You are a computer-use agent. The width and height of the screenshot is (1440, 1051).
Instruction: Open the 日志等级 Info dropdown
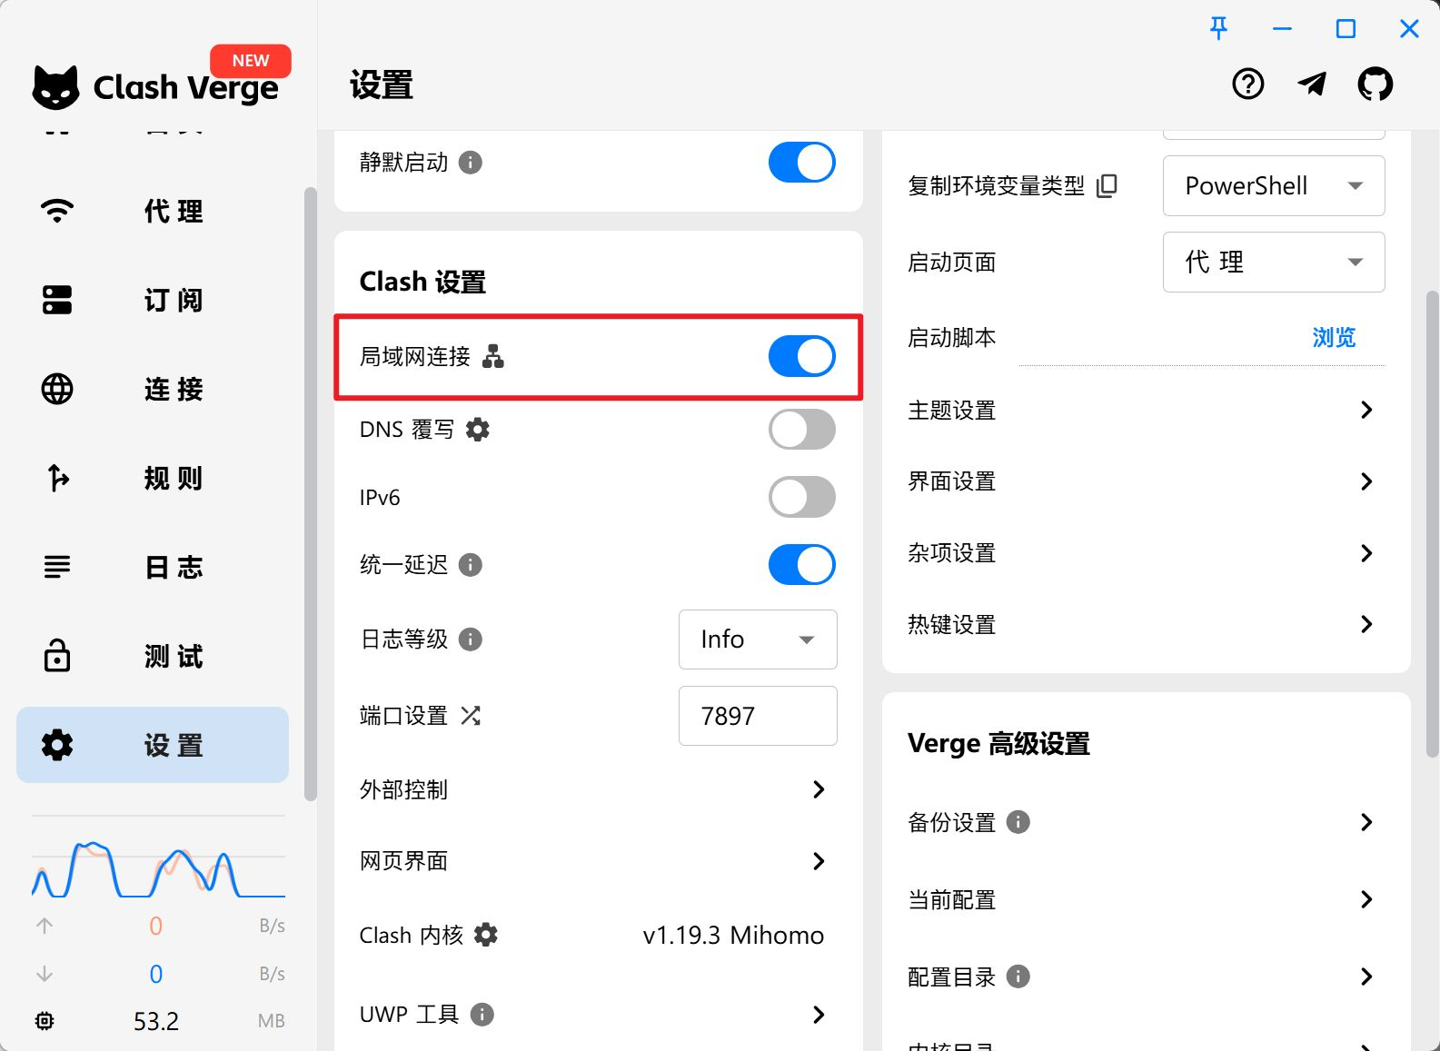point(758,640)
